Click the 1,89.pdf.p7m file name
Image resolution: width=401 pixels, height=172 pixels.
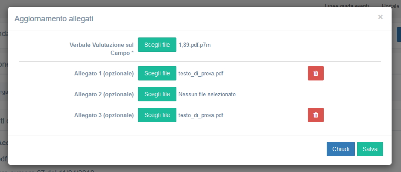(x=195, y=45)
